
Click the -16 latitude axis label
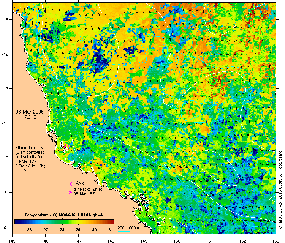click(x=5, y=54)
